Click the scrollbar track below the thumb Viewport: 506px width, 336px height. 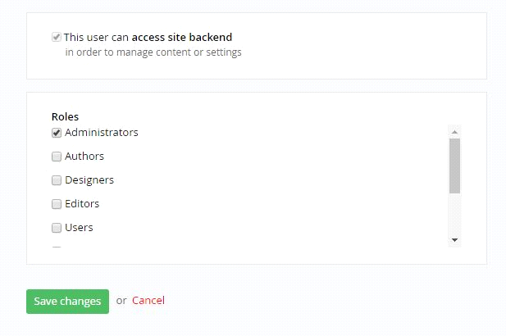(x=454, y=213)
